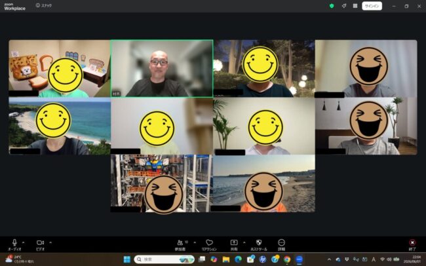Open the Windows Start menu
The image size is (426, 266).
127,259
